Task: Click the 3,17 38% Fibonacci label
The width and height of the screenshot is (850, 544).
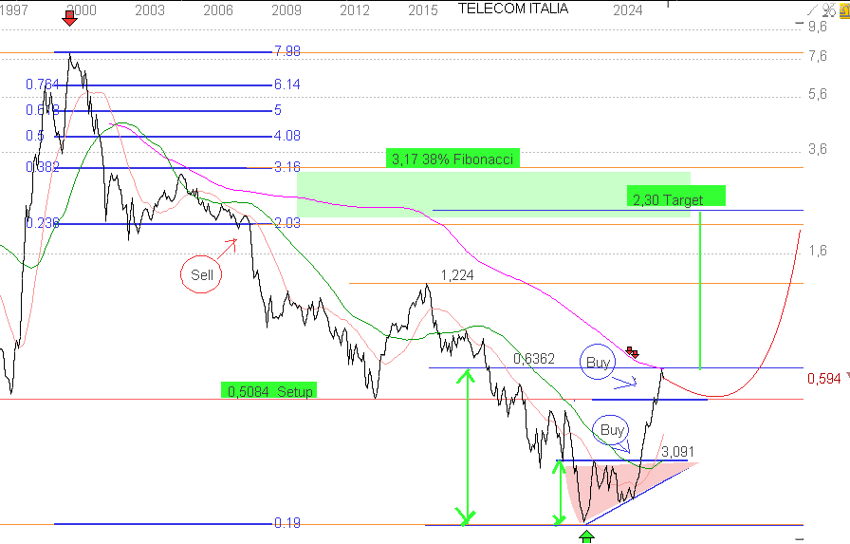Action: point(453,159)
